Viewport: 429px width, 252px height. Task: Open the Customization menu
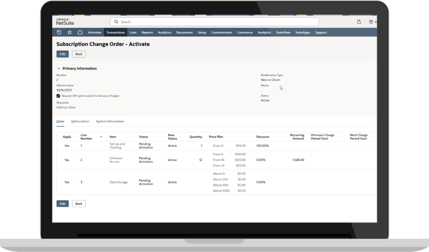(x=222, y=32)
